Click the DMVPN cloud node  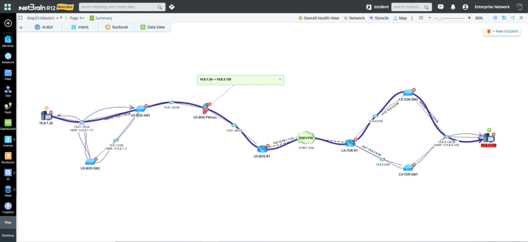point(306,138)
